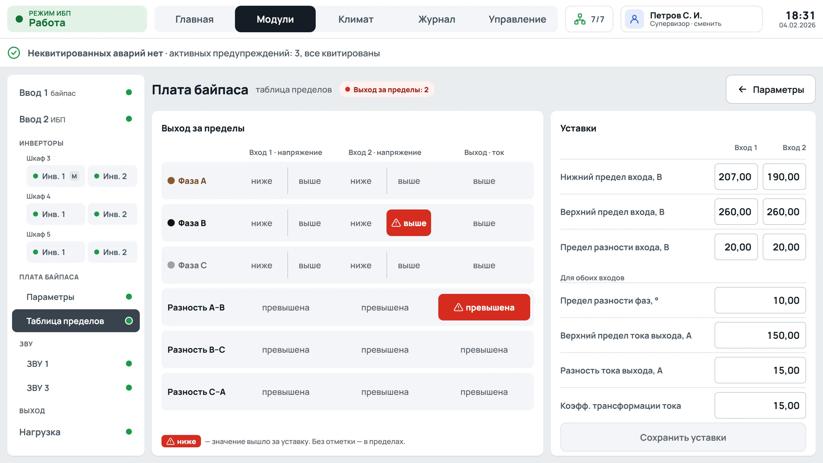Open Нагрузка in sidebar
This screenshot has width=823, height=463.
[x=76, y=432]
